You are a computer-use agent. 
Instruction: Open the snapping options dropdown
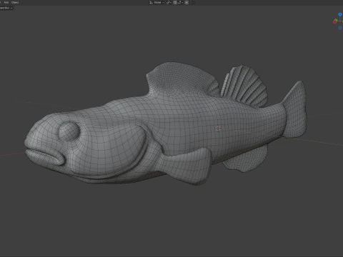point(180,2)
